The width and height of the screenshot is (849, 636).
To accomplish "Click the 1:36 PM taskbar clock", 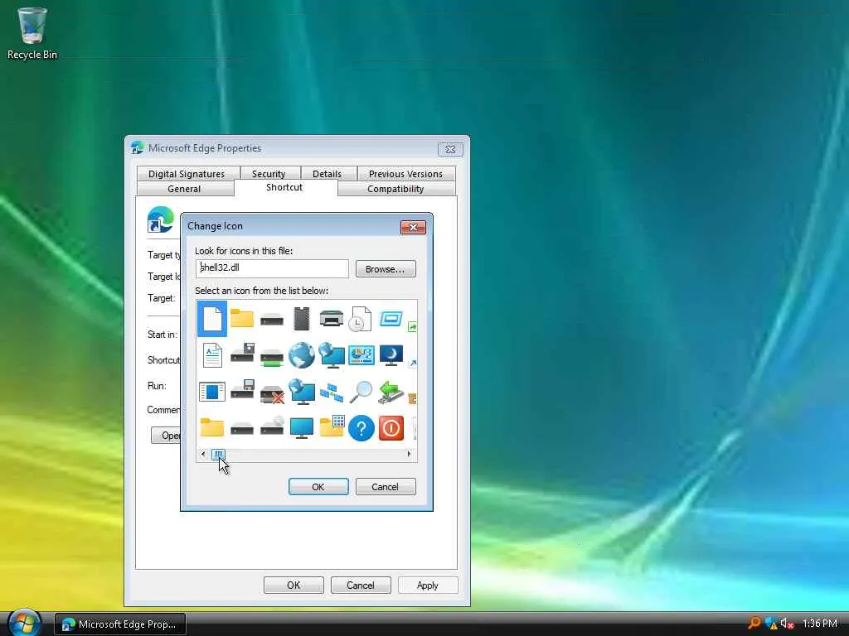I will coord(820,624).
